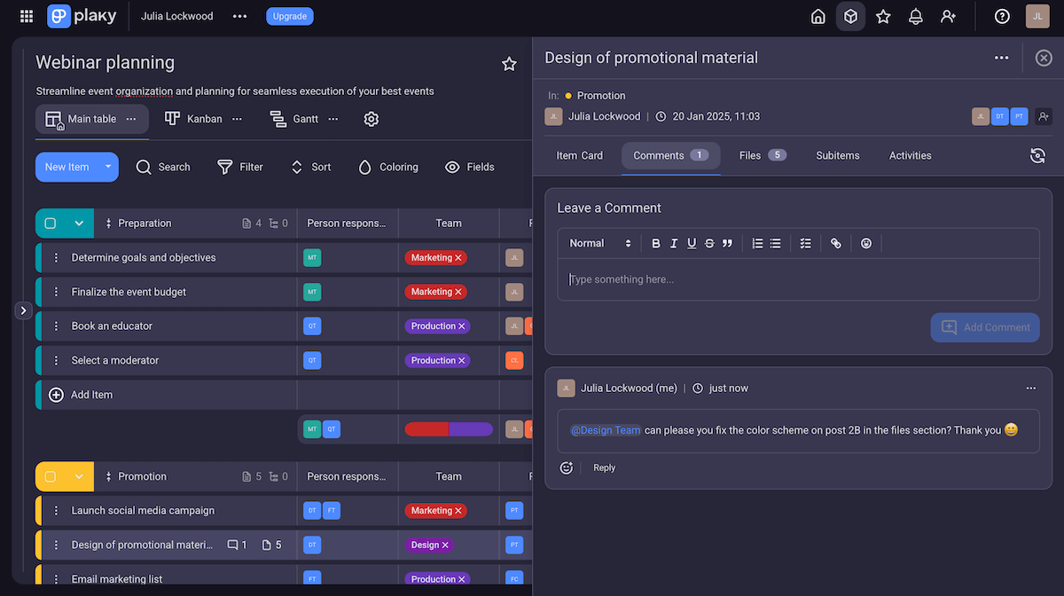This screenshot has height=596, width=1064.
Task: Open the New Item dropdown arrow
Action: pyautogui.click(x=108, y=167)
